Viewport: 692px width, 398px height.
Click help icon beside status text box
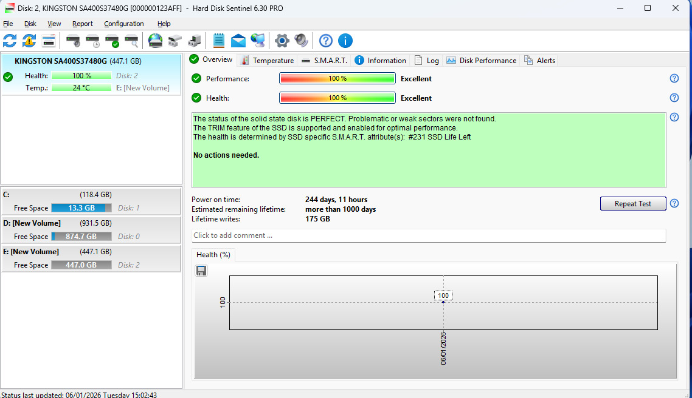[x=674, y=117]
